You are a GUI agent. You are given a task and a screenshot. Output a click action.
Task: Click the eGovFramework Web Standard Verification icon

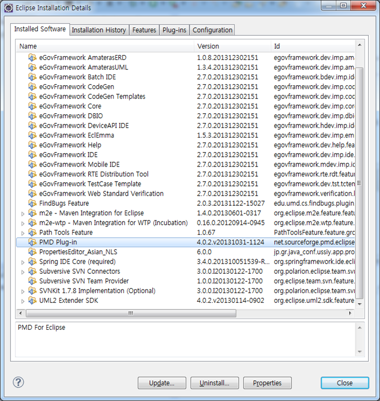tap(32, 193)
